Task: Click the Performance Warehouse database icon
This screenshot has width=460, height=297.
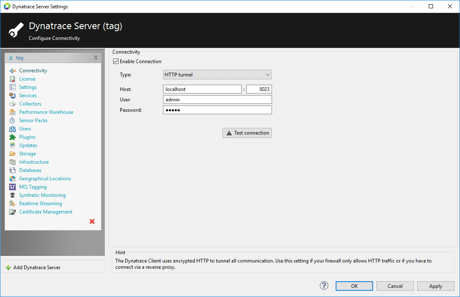Action: tap(12, 112)
